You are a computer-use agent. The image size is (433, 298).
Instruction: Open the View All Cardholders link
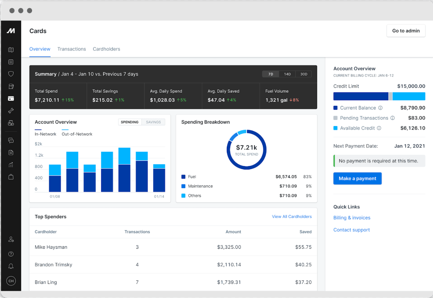(x=292, y=217)
